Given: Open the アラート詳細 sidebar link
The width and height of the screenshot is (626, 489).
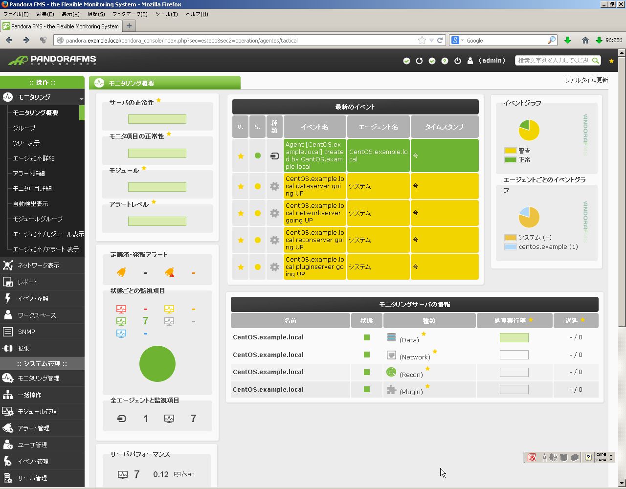Looking at the screenshot, I should coord(29,173).
